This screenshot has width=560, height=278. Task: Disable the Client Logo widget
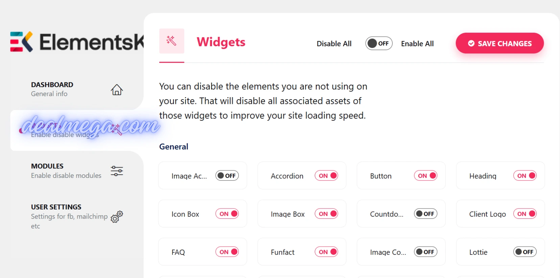[x=525, y=214]
